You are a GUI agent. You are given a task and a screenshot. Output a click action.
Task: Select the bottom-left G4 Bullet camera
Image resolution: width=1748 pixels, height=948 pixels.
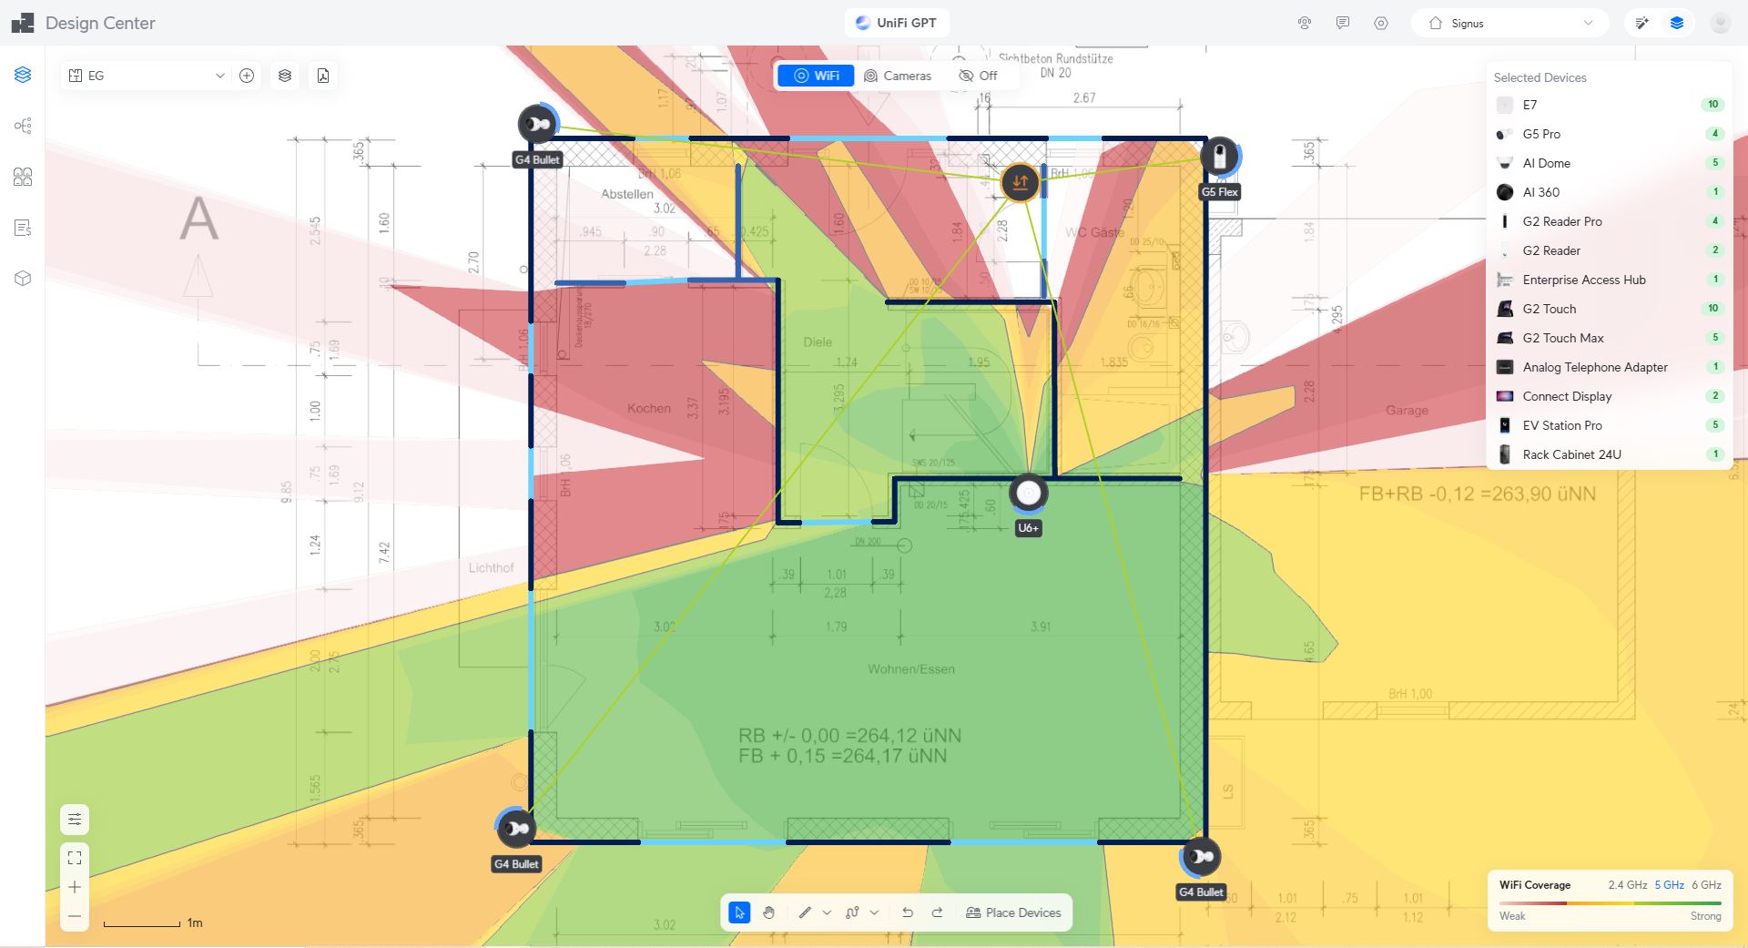(x=516, y=828)
